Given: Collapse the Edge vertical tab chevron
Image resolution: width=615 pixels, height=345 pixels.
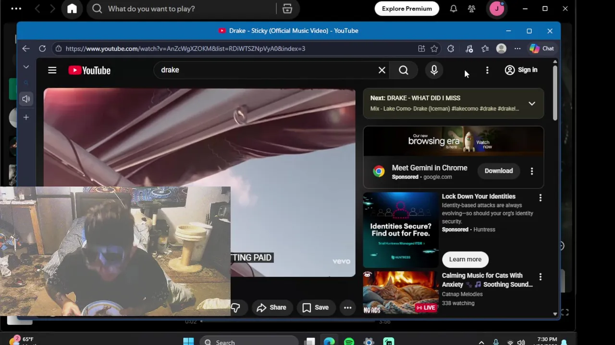Looking at the screenshot, I should [x=26, y=67].
